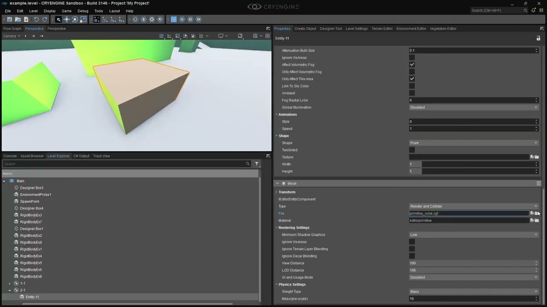The width and height of the screenshot is (547, 307).
Task: Open the Camera viewport dropdown button
Action: click(12, 36)
